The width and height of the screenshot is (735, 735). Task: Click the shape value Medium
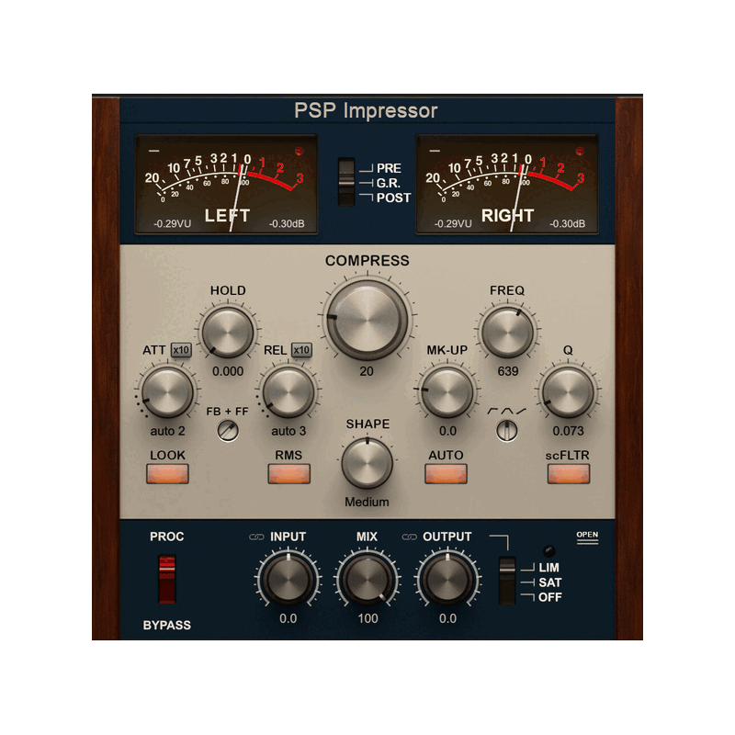click(367, 502)
